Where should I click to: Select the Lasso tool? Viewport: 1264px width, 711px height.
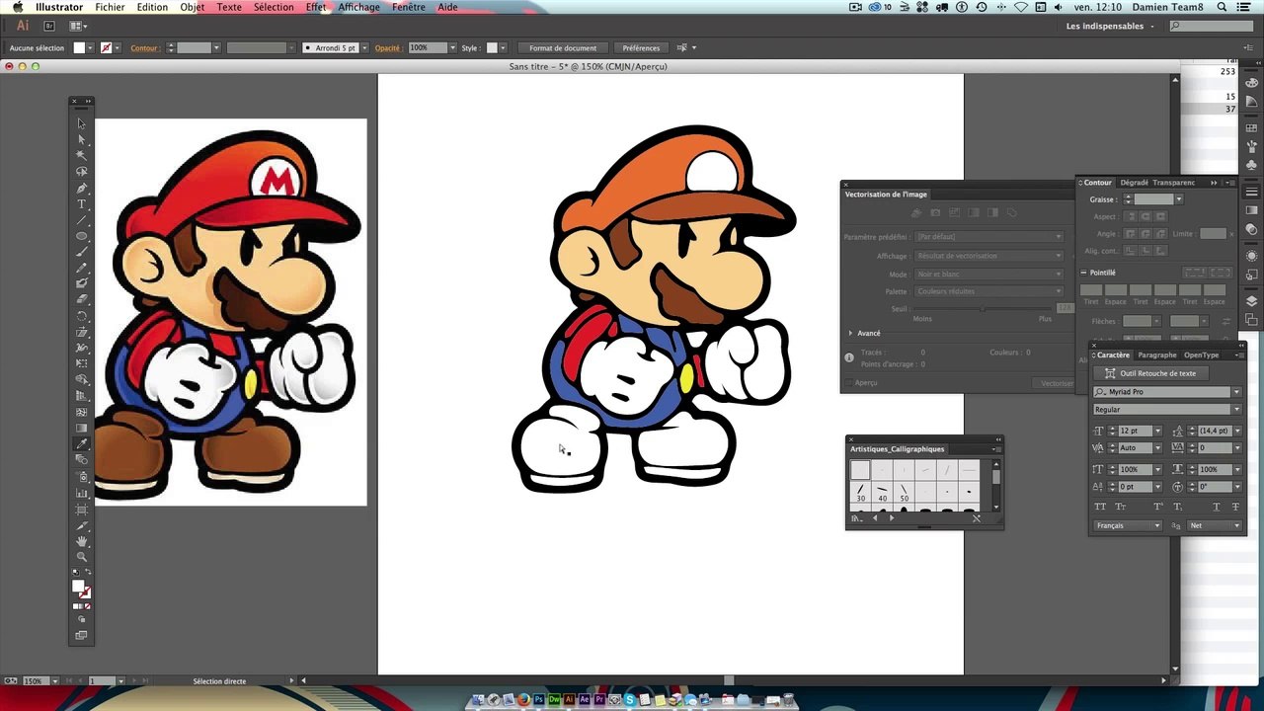click(x=82, y=172)
